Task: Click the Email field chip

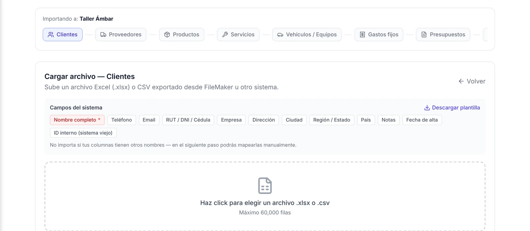Action: pos(149,120)
